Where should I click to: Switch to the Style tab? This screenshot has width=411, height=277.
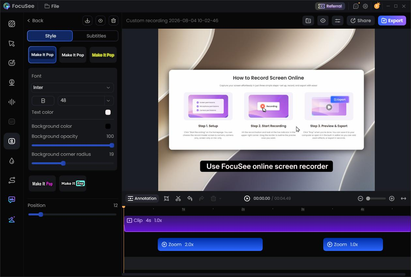(x=50, y=36)
